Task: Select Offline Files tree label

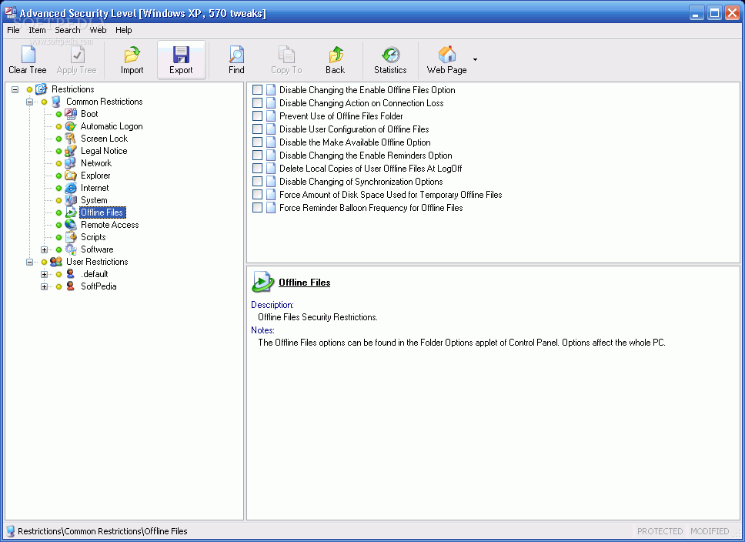Action: 102,212
